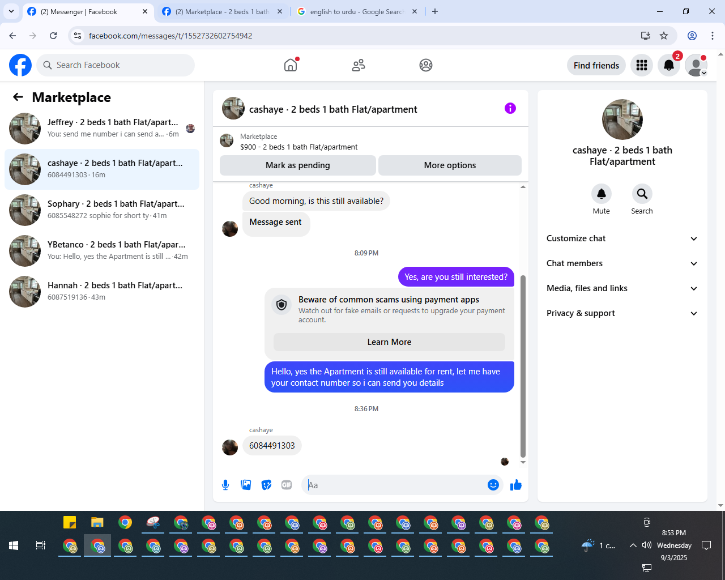Open notifications bell
725x580 pixels.
click(669, 65)
